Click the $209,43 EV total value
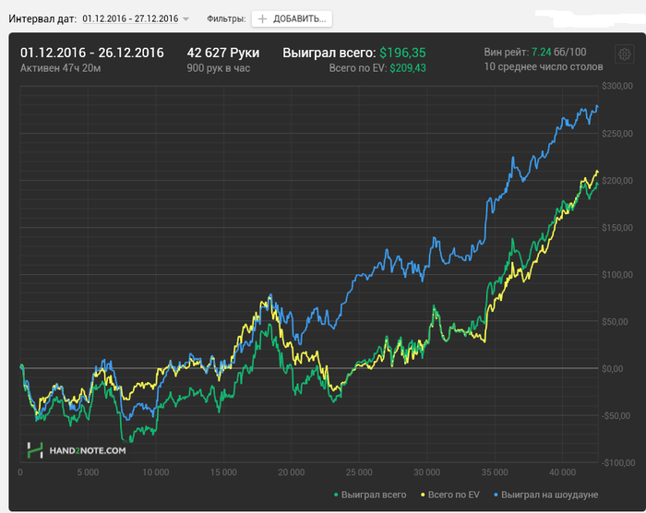 [x=408, y=68]
